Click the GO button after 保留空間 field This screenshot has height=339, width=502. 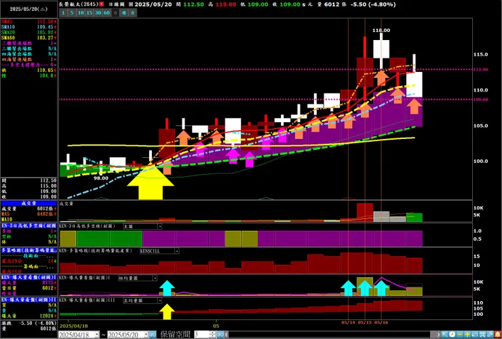[x=220, y=334]
